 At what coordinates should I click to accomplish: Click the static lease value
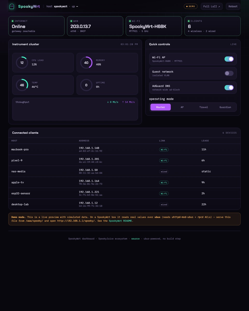tap(206, 172)
